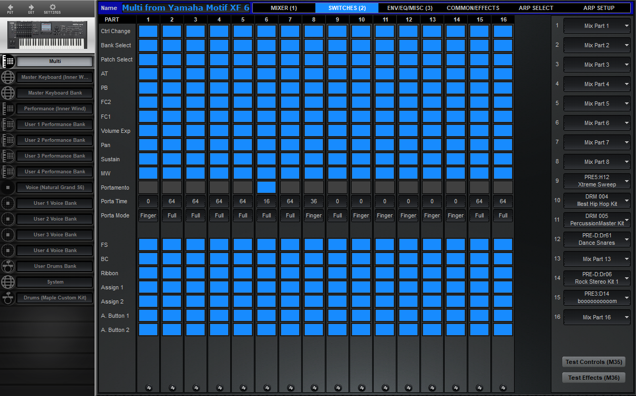Click the globe icon next to Master Keyboard Bank
636x396 pixels.
tap(8, 93)
